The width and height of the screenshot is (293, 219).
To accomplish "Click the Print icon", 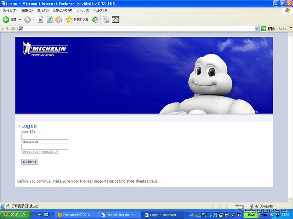I will pos(106,20).
